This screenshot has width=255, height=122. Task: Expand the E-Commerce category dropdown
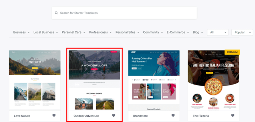point(178,32)
